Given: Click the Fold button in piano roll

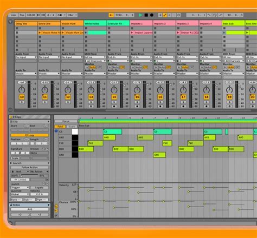Looking at the screenshot, I should (x=60, y=127).
